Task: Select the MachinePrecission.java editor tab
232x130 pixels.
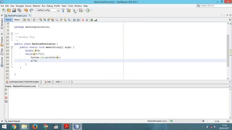Action: pyautogui.click(x=17, y=16)
